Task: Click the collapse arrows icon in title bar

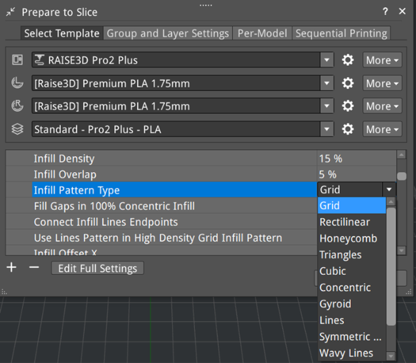Action: (x=10, y=12)
